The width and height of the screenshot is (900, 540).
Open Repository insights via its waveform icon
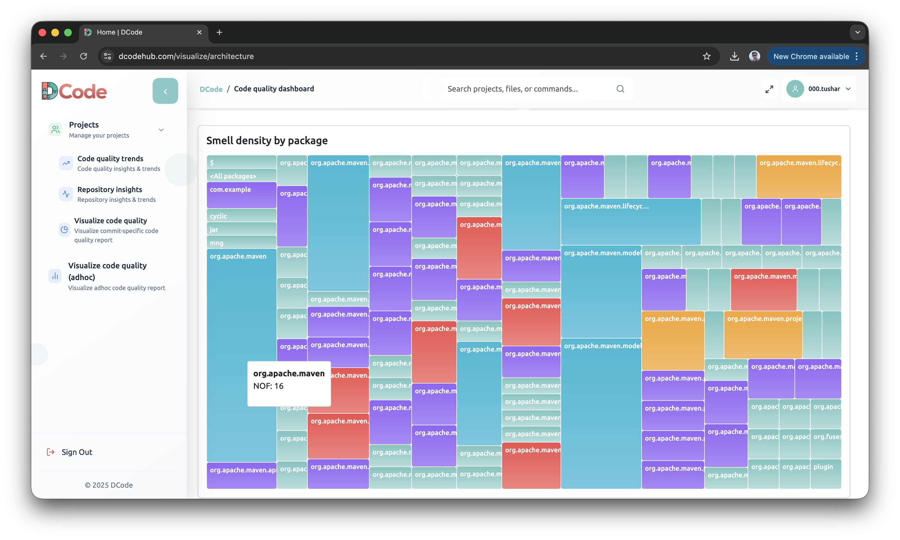click(x=65, y=194)
